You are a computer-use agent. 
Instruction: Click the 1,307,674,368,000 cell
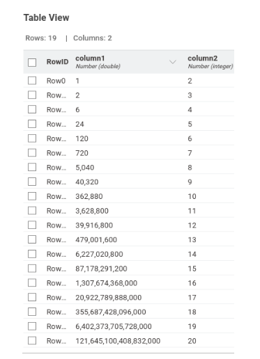(x=107, y=283)
